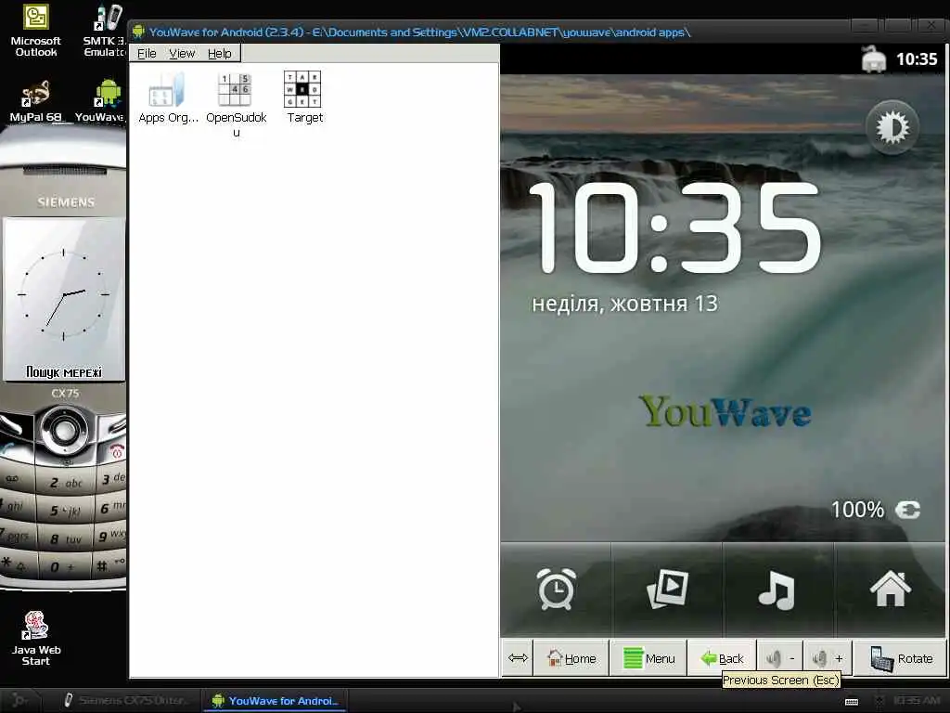Lower the volume with minus speaker button

779,658
